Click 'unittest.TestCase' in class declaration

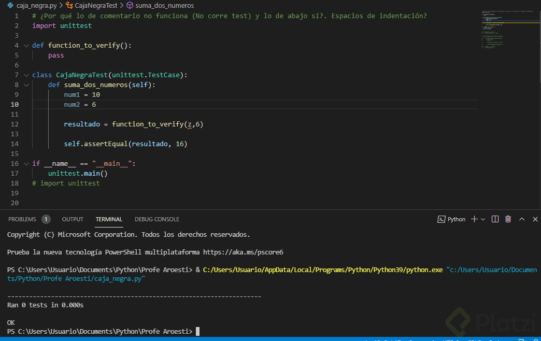(146, 75)
